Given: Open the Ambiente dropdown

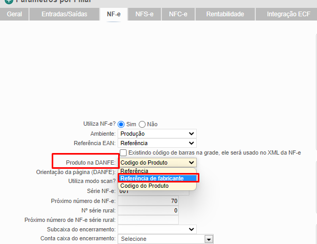Looking at the screenshot, I should tap(157, 134).
